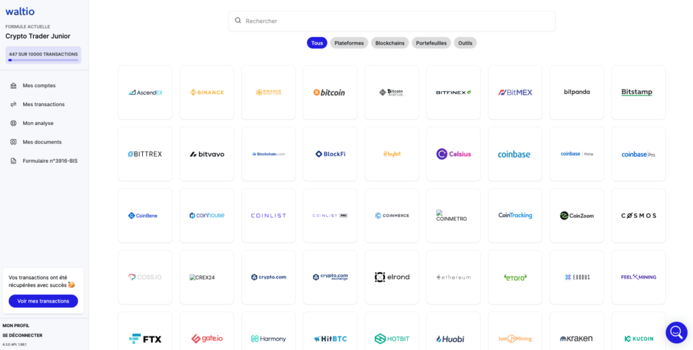Open the Coinmerce card
Image resolution: width=693 pixels, height=350 pixels.
click(392, 216)
